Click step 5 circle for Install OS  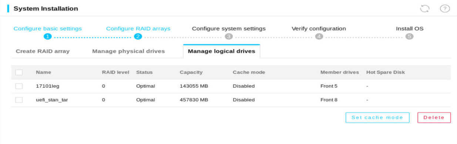409,36
